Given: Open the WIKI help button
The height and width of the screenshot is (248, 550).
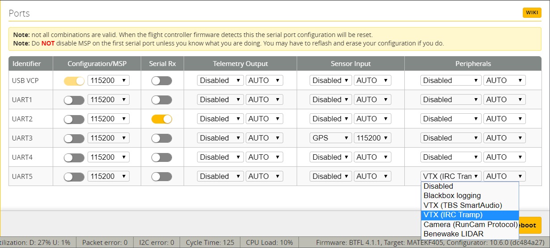Looking at the screenshot, I should click(x=532, y=12).
